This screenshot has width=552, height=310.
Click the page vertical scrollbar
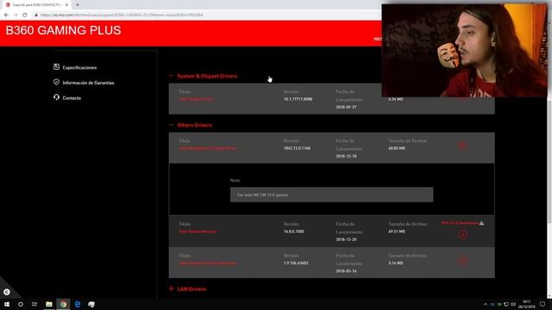549,162
